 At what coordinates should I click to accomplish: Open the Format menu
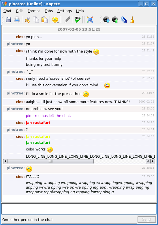pyautogui.click(x=34, y=11)
